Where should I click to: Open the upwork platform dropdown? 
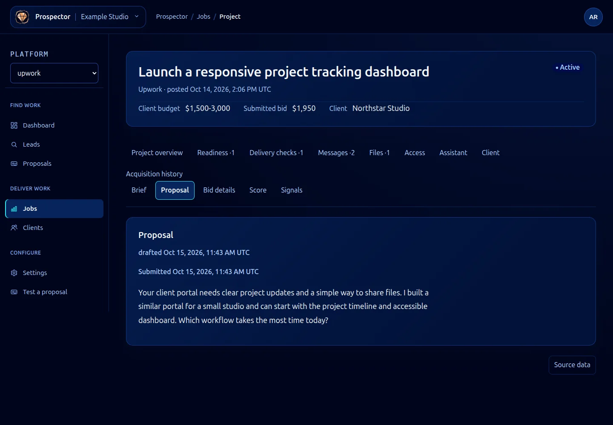pos(54,73)
